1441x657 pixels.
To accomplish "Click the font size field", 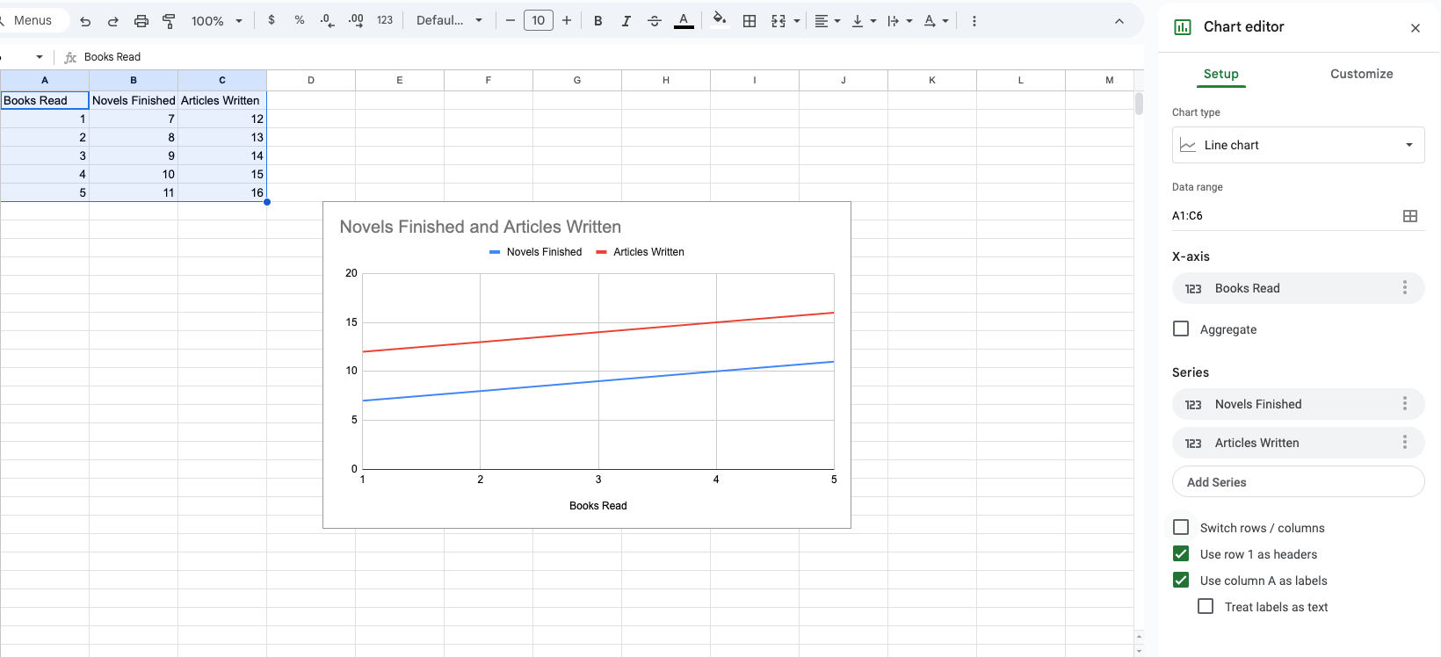I will coord(539,20).
